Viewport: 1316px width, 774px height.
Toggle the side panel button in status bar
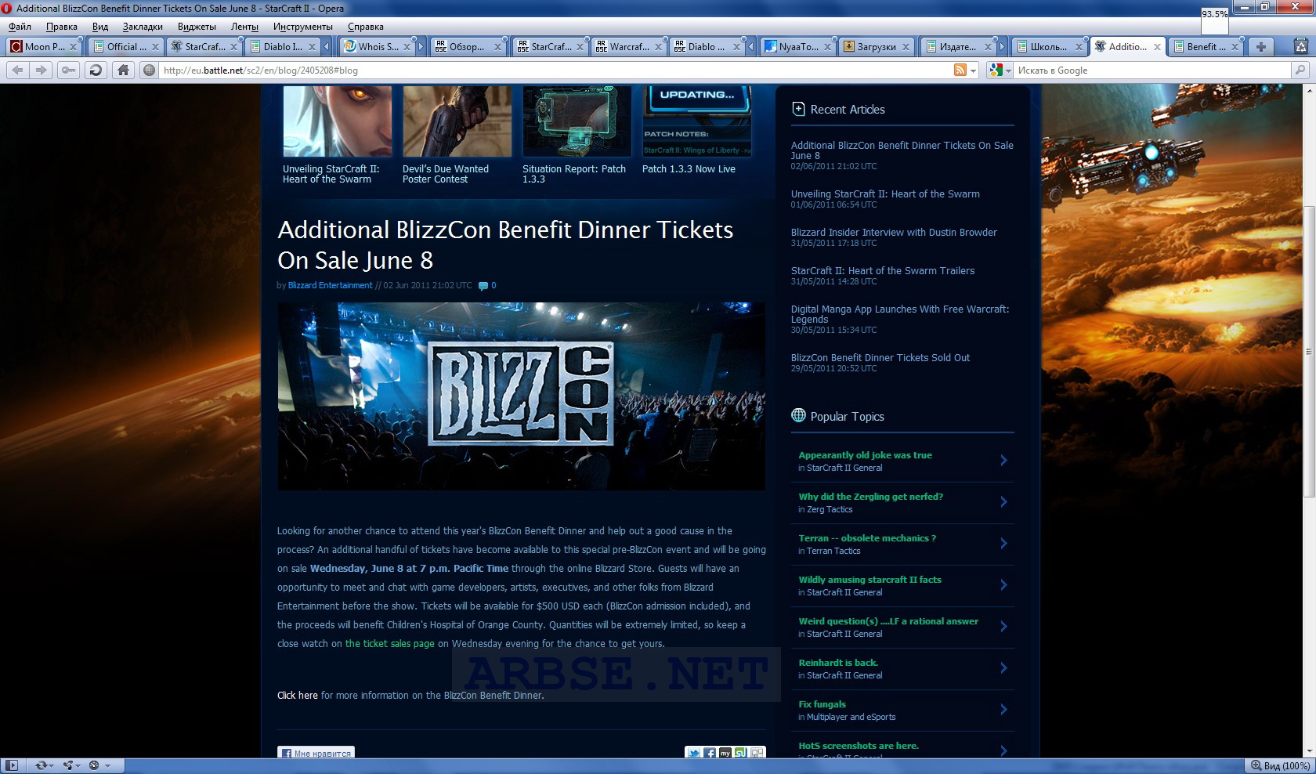pos(12,765)
